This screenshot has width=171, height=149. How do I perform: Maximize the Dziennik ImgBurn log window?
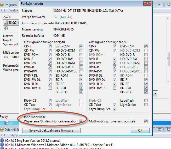coord(159,129)
